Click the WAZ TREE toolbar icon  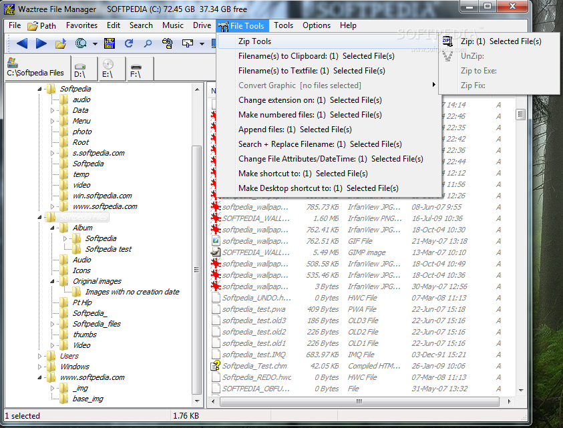click(x=109, y=43)
